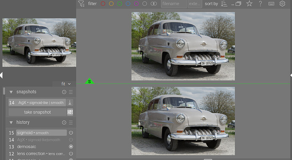Toggle power icon for sigmoid item

[71, 133]
